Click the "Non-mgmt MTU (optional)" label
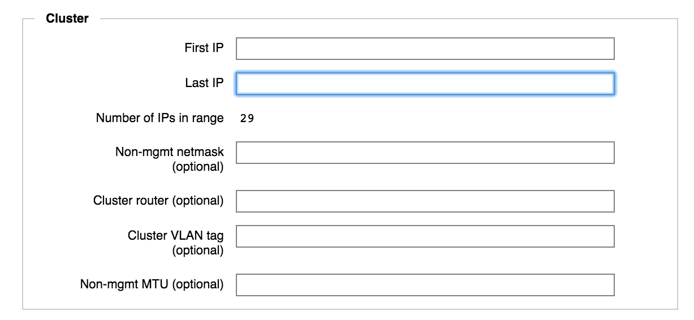The height and width of the screenshot is (320, 694). [x=152, y=284]
